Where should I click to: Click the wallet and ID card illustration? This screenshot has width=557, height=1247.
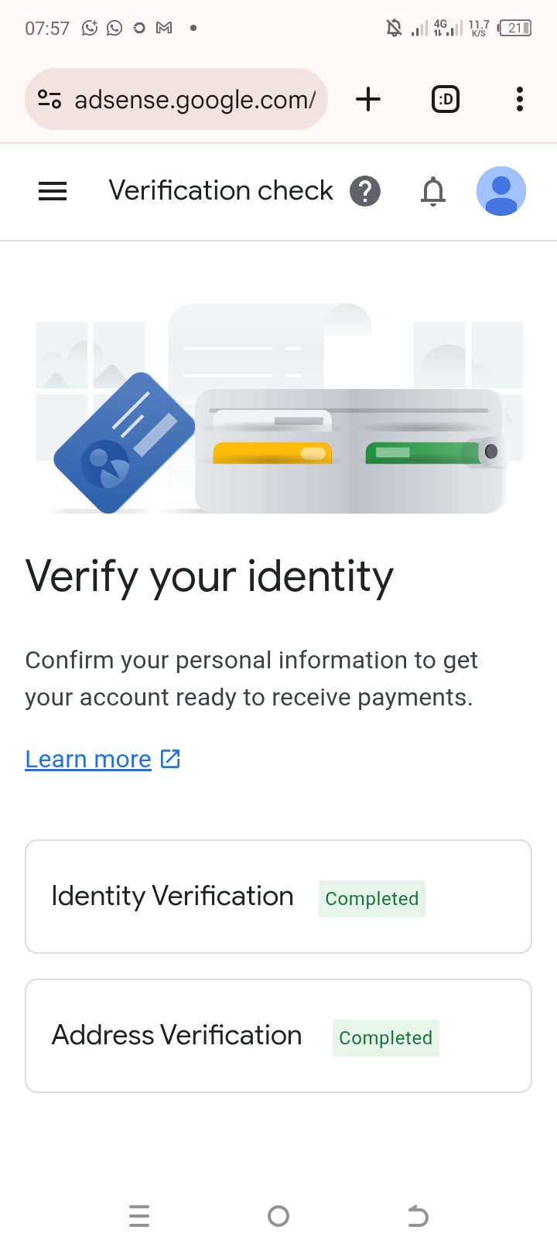pyautogui.click(x=278, y=408)
